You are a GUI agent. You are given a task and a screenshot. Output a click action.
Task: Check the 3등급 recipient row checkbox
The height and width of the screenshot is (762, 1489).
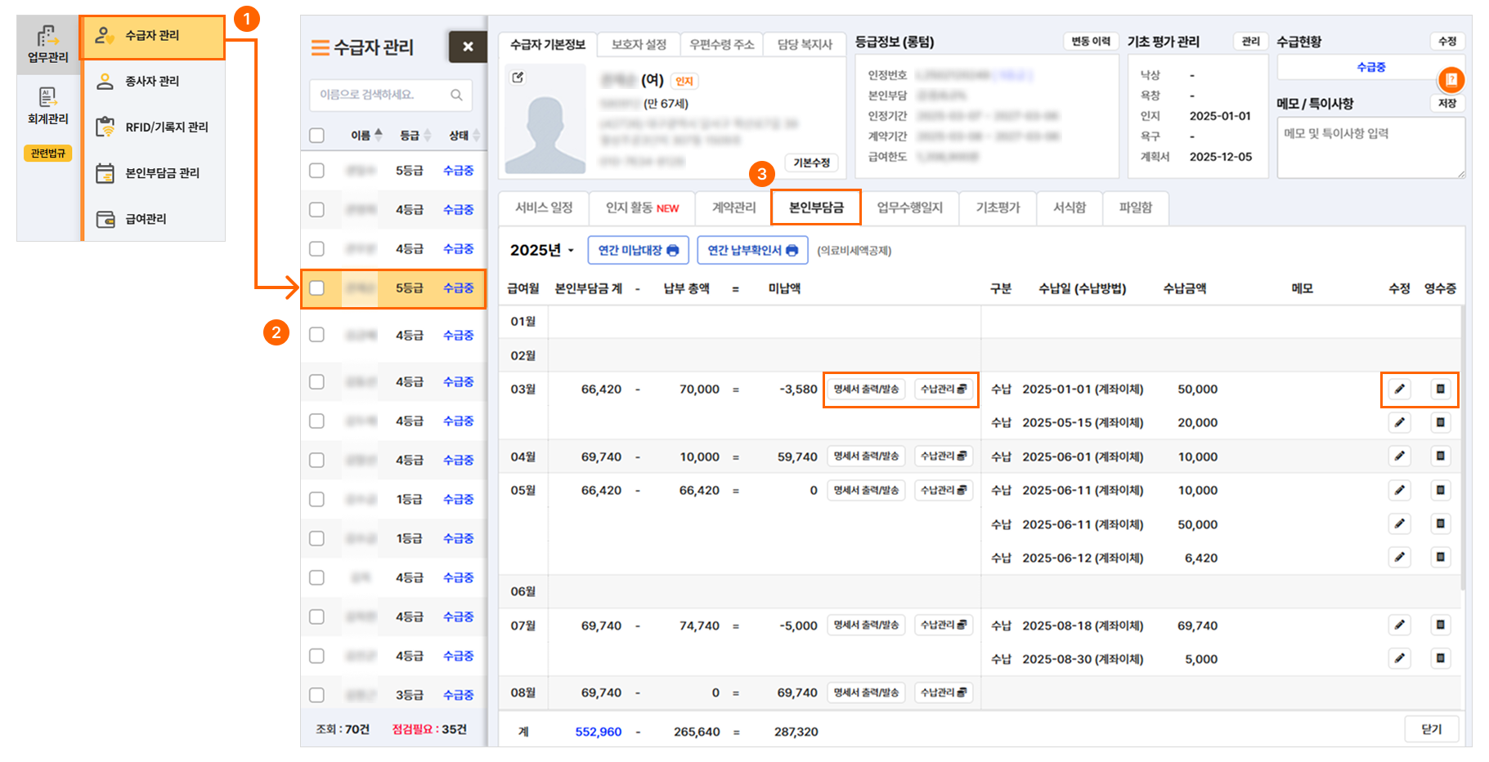click(x=317, y=695)
